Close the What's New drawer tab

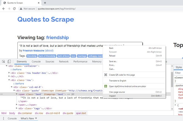click(x=36, y=118)
